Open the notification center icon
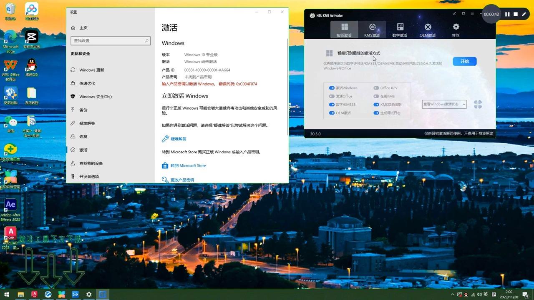Screen dimensions: 534x300 525,295
